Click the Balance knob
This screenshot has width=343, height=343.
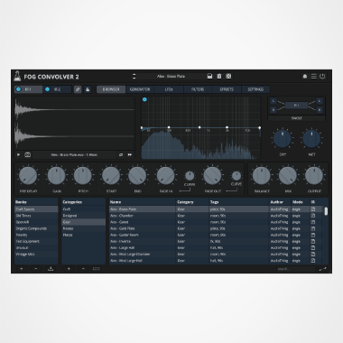[262, 176]
